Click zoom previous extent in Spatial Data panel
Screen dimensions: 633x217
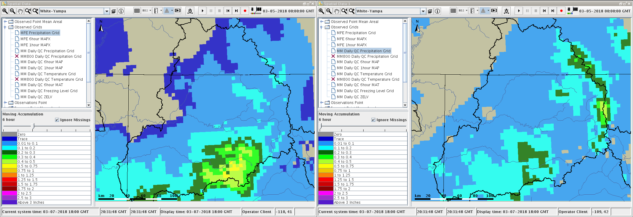tap(28, 11)
